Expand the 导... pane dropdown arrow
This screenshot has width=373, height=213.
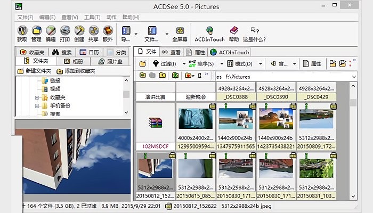[136, 34]
